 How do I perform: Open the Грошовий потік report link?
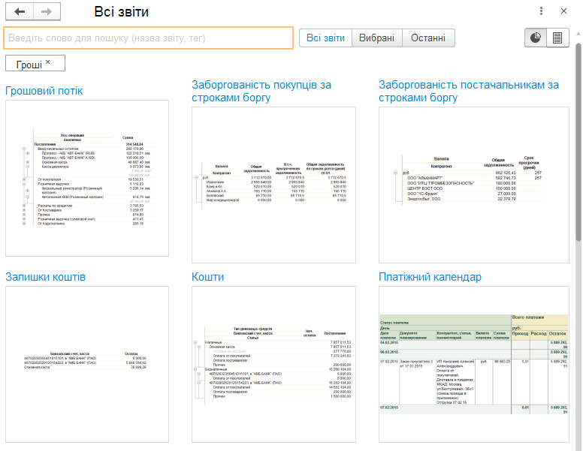pos(44,91)
